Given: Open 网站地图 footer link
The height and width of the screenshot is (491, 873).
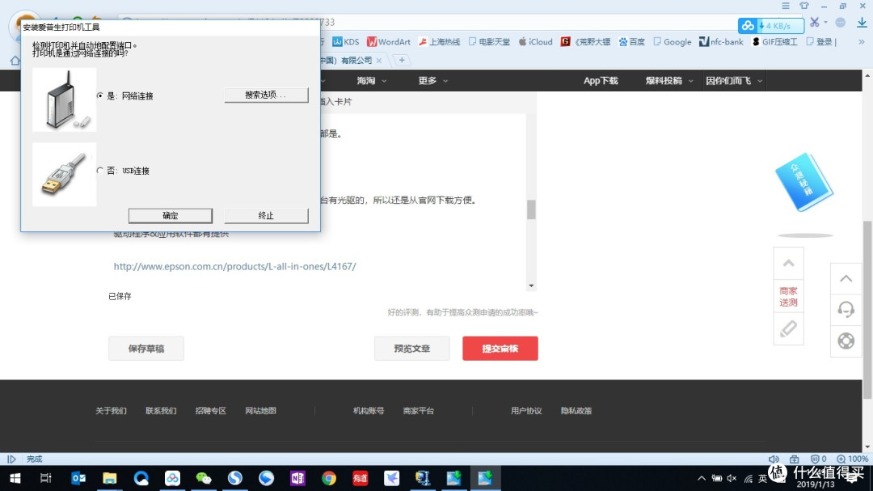Looking at the screenshot, I should 260,411.
